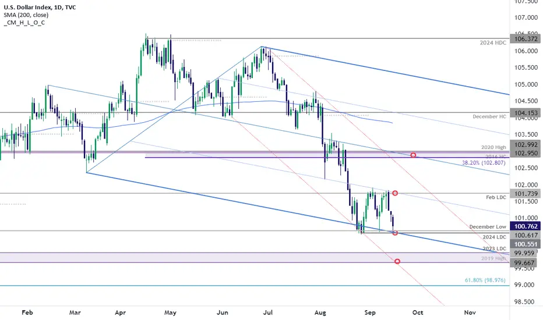Click the 105.500 price axis value
The image size is (543, 320).
coord(526,67)
